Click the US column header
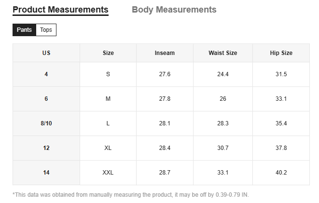 pos(46,53)
